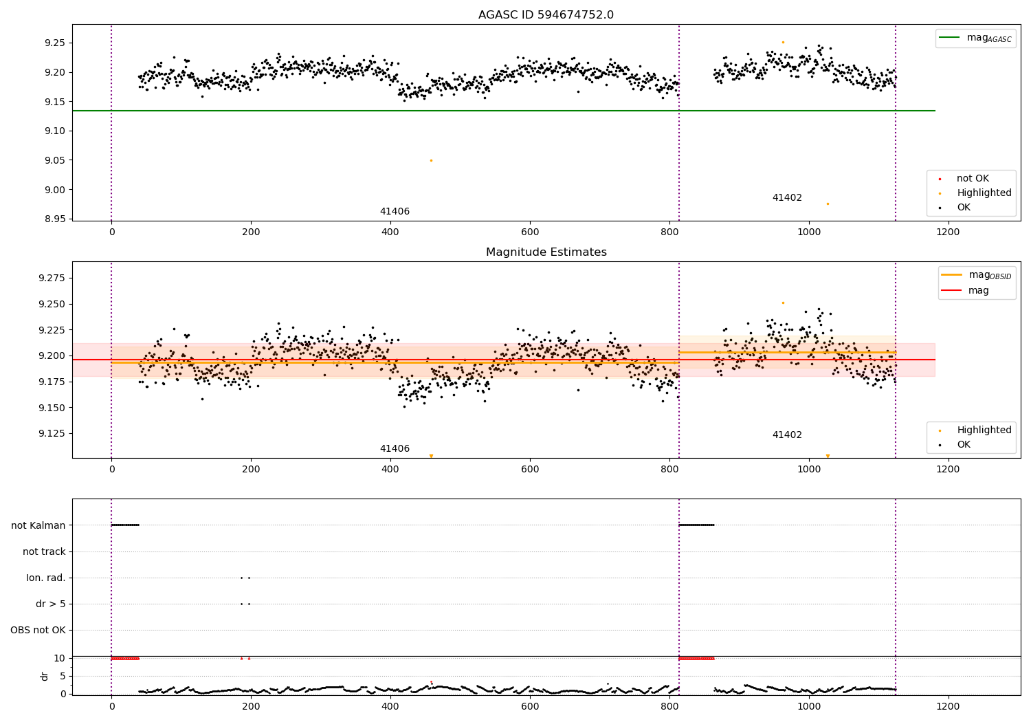Click the 'OBS not OK' axis label
This screenshot has height=722, width=1031.
click(38, 630)
